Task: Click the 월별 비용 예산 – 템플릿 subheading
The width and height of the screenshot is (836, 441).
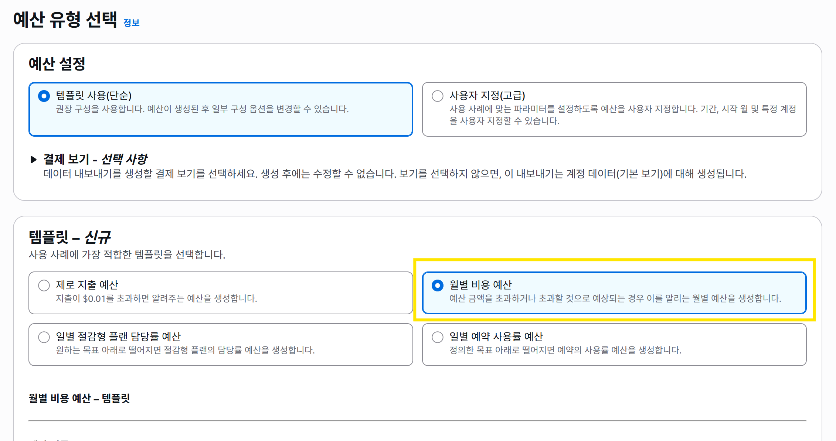Action: (79, 398)
